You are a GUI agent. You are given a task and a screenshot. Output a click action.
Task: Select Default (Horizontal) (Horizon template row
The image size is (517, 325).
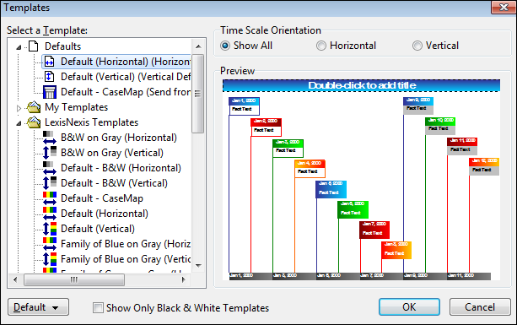coord(116,62)
